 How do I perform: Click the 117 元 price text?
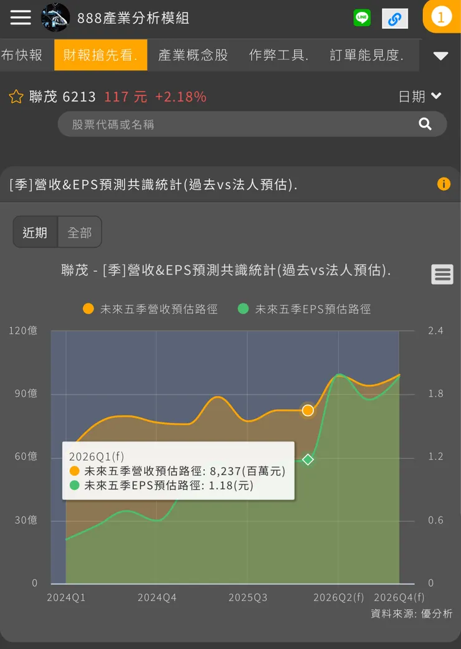(126, 97)
